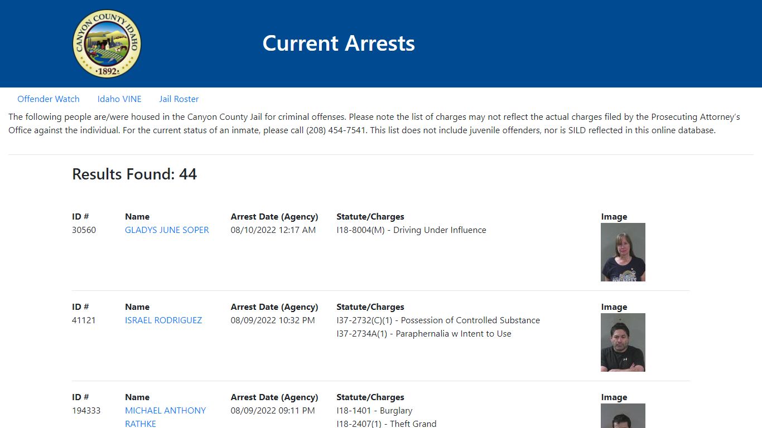Click the 'Results Found: 44' heading
Viewport: 762px width, 428px height.
[134, 174]
